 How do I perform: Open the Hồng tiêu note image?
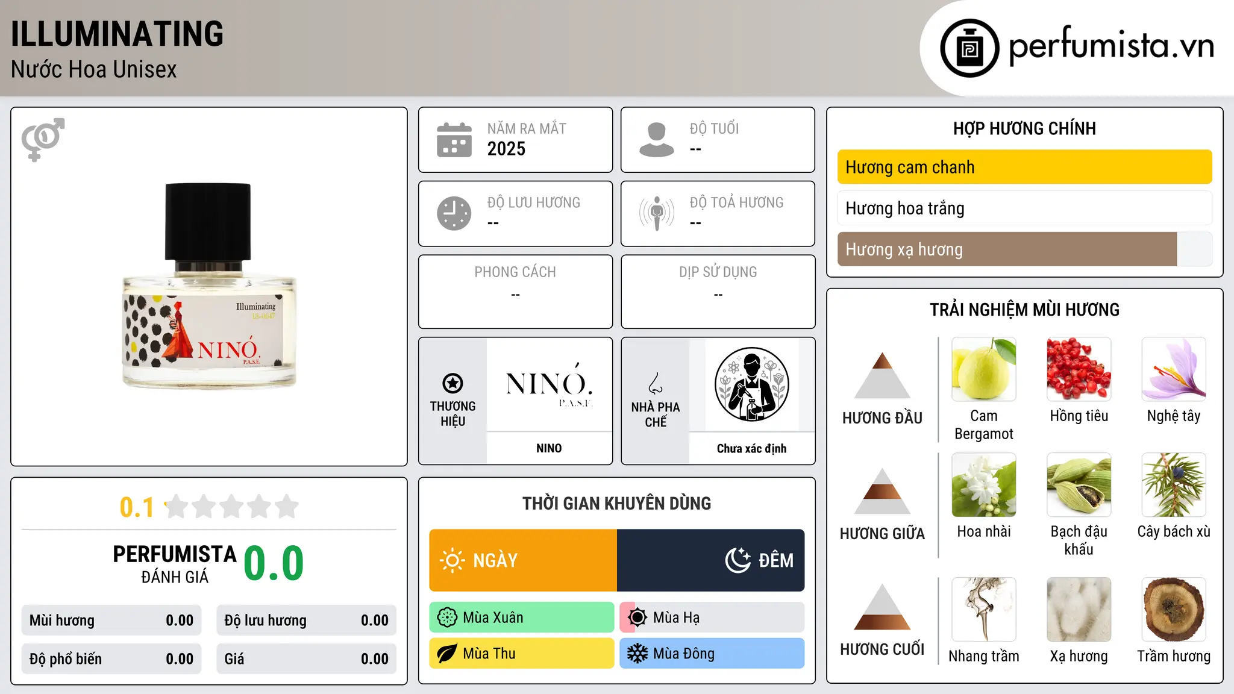pyautogui.click(x=1079, y=369)
